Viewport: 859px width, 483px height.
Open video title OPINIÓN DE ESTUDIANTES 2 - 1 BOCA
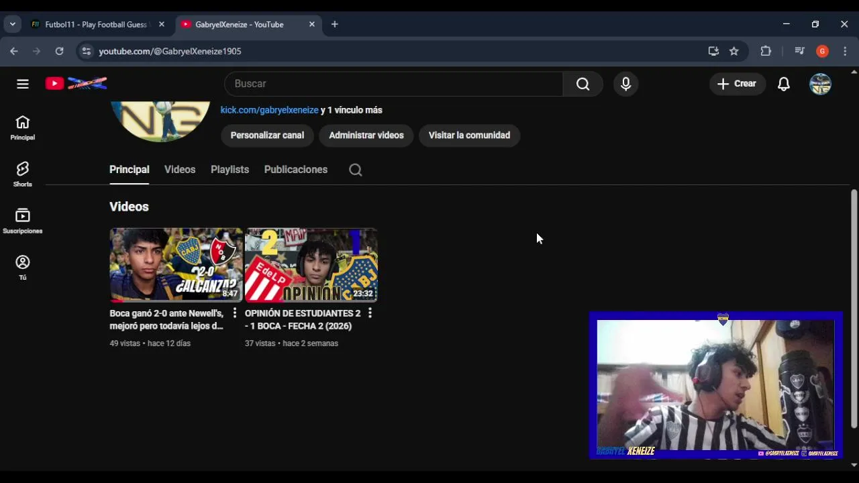(x=302, y=319)
